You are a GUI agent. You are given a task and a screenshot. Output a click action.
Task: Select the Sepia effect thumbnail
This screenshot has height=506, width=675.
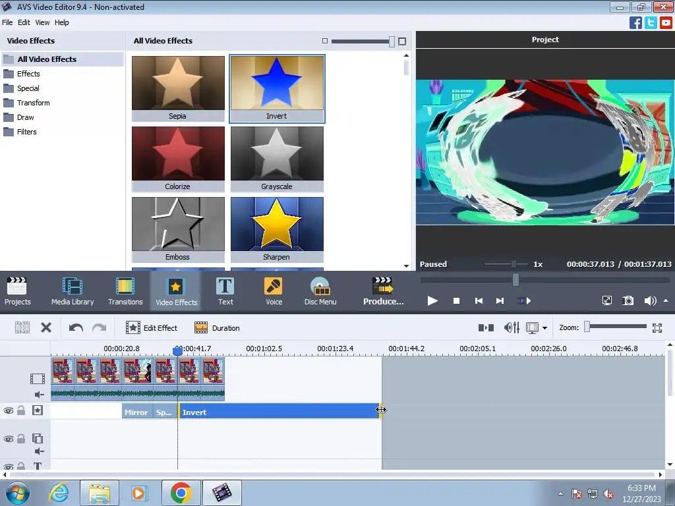click(x=178, y=89)
